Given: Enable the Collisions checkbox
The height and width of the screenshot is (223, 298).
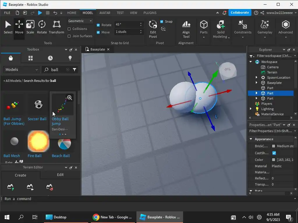Looking at the screenshot, I should coord(69,29).
